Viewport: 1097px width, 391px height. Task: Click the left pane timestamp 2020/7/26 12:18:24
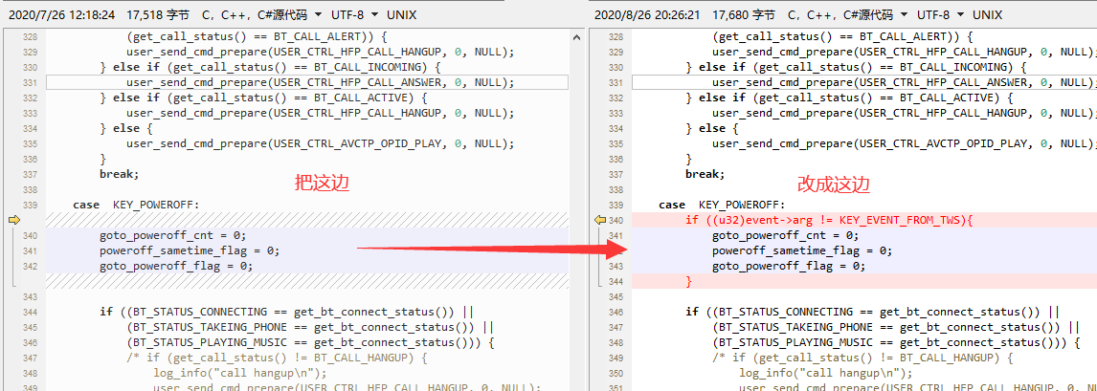click(x=60, y=14)
